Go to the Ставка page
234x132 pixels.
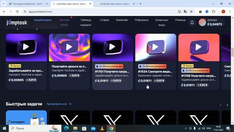coord(105,20)
